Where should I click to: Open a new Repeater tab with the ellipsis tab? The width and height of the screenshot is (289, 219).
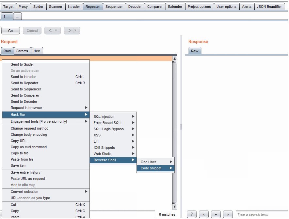pos(17,17)
